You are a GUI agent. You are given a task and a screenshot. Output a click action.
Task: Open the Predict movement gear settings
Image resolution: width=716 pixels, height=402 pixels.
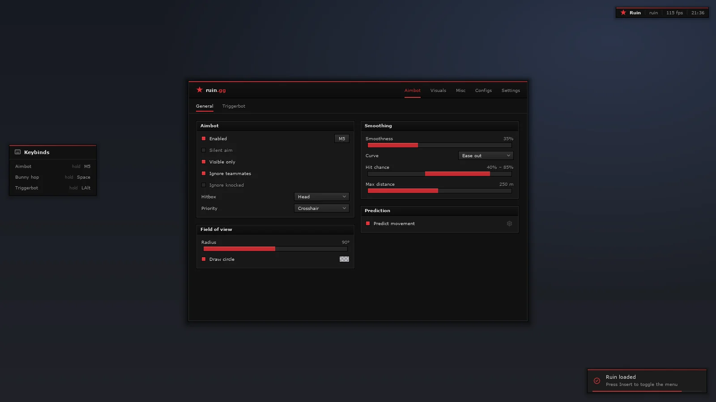click(x=509, y=224)
